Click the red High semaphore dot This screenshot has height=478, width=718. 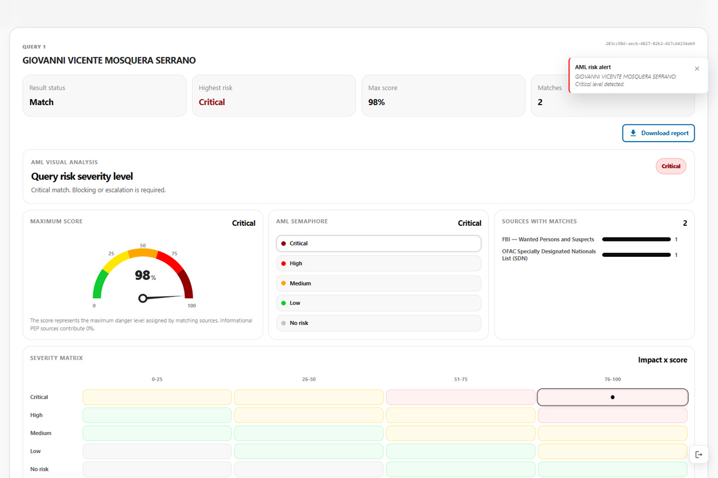click(x=284, y=263)
